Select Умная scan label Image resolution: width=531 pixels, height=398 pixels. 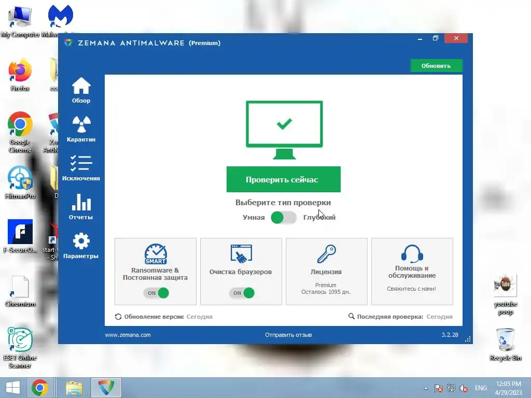pyautogui.click(x=254, y=217)
